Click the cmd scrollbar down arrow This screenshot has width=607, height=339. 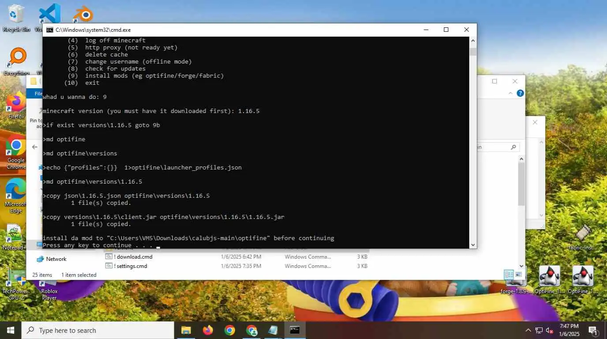point(473,245)
